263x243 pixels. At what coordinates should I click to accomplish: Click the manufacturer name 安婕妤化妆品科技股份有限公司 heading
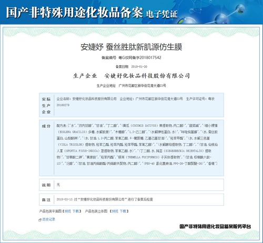[x=147, y=76]
